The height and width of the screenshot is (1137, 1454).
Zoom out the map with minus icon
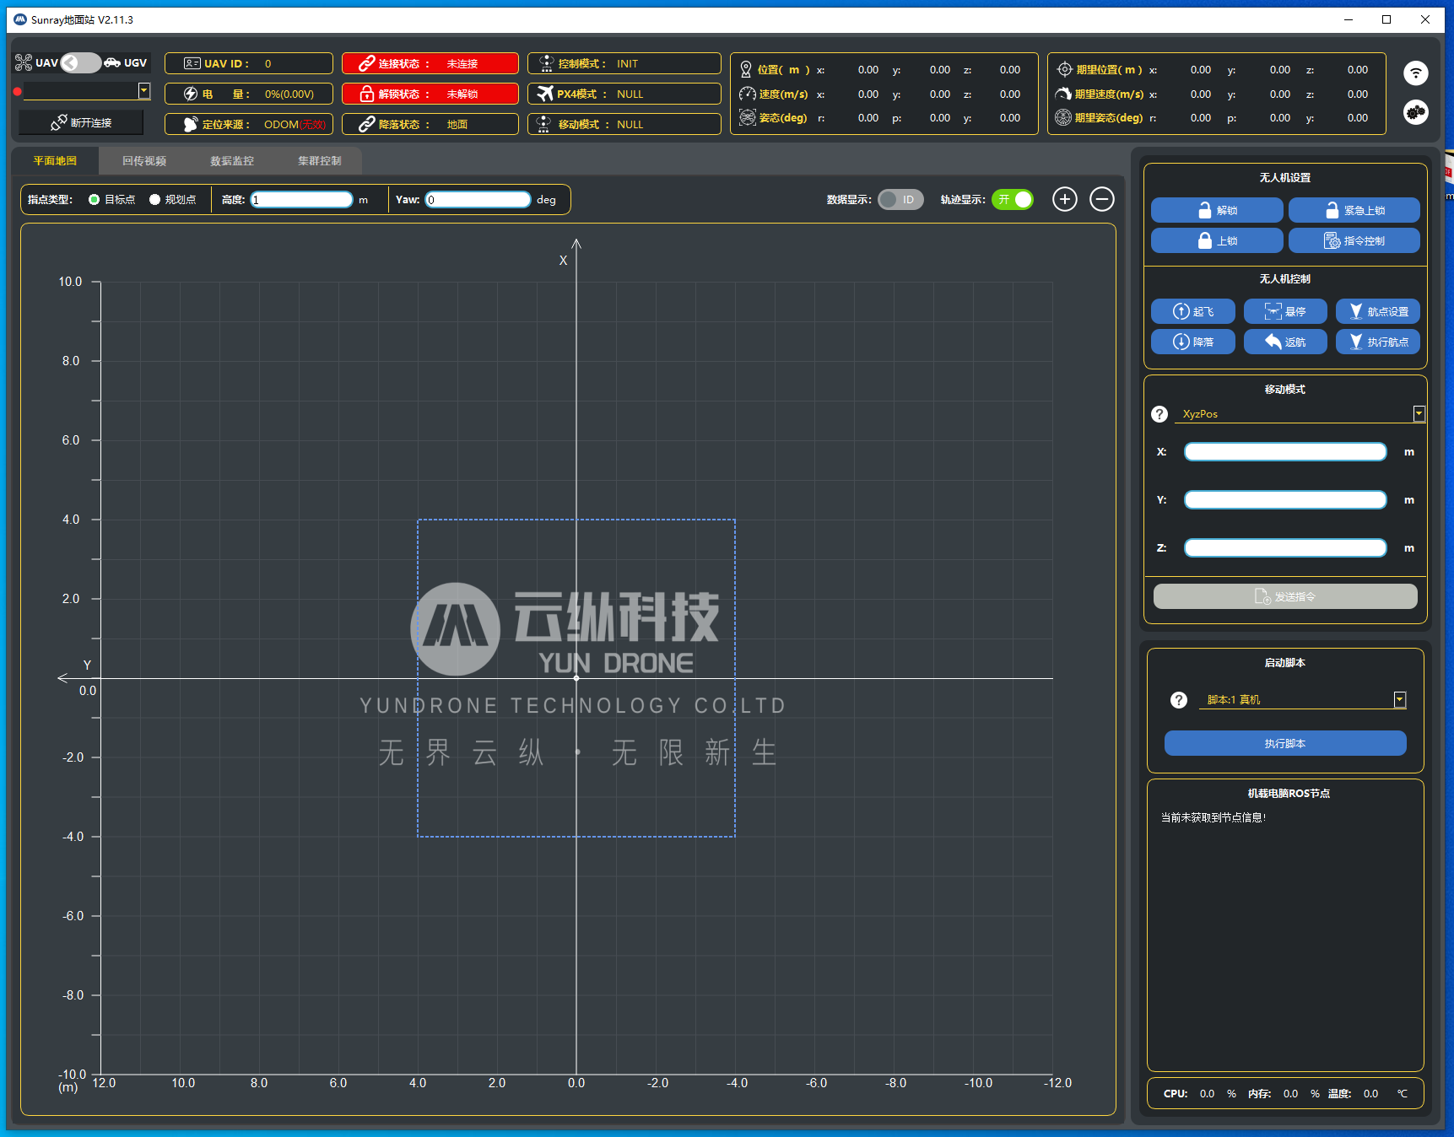pos(1102,199)
